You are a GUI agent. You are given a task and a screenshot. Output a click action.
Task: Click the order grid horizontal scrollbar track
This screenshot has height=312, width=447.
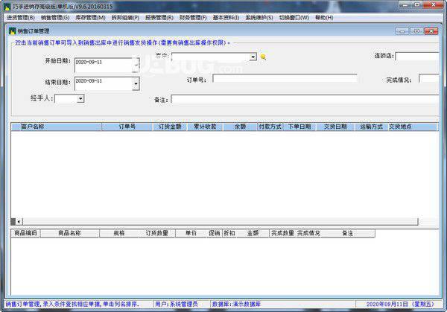point(220,221)
